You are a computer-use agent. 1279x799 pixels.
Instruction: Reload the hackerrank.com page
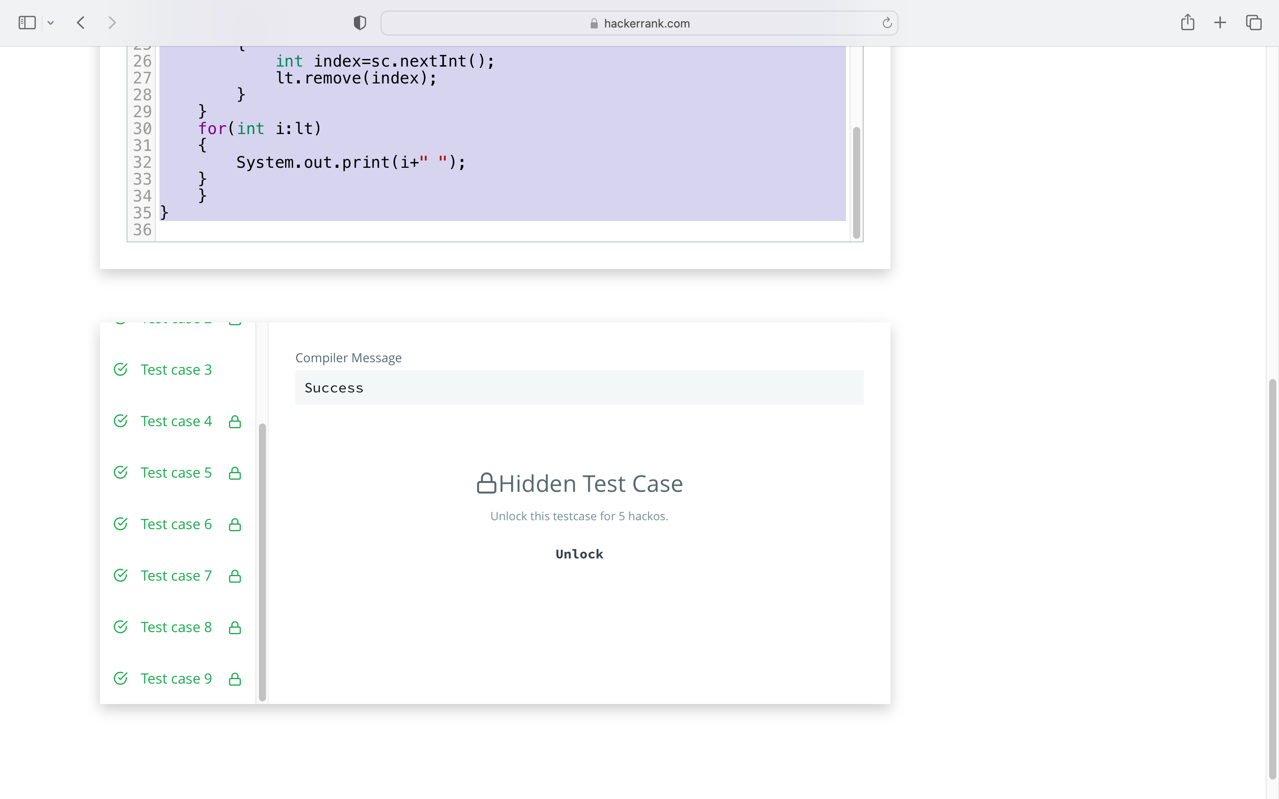(x=887, y=23)
